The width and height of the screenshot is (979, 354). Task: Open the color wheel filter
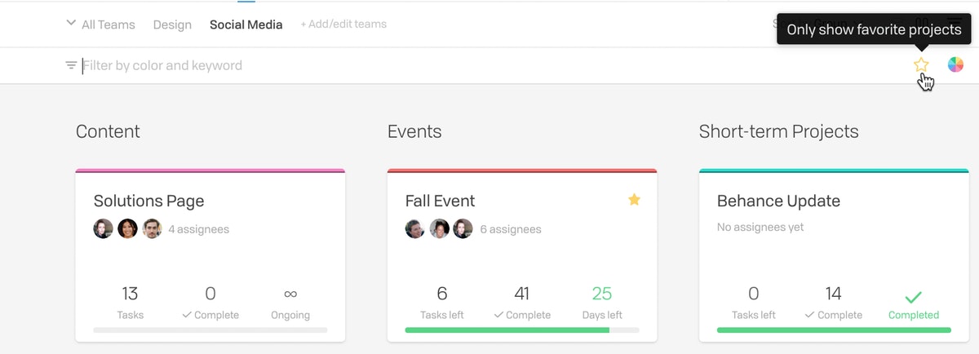point(955,65)
